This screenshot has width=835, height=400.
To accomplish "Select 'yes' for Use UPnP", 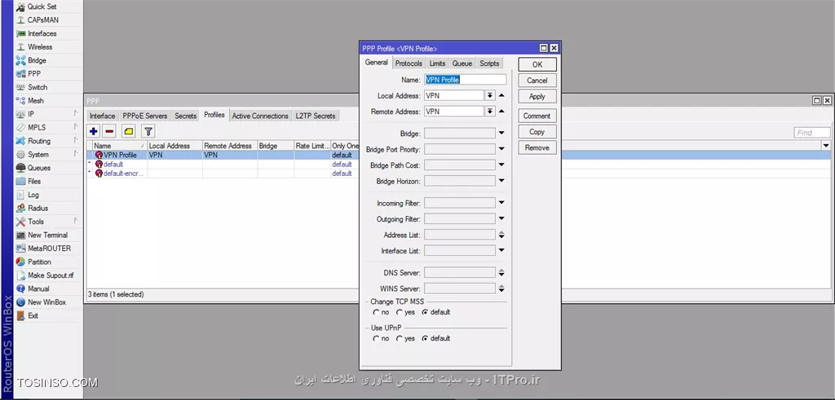I will coord(400,338).
